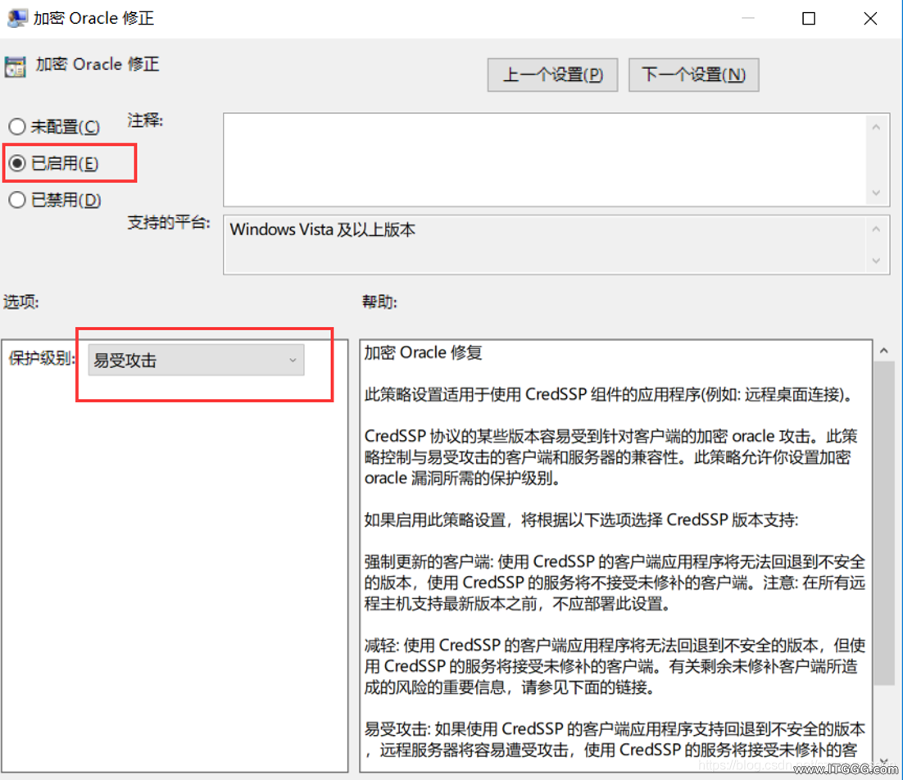Click the 'Windows Vista 及以上版本' platform text
The width and height of the screenshot is (903, 780).
pos(323,229)
